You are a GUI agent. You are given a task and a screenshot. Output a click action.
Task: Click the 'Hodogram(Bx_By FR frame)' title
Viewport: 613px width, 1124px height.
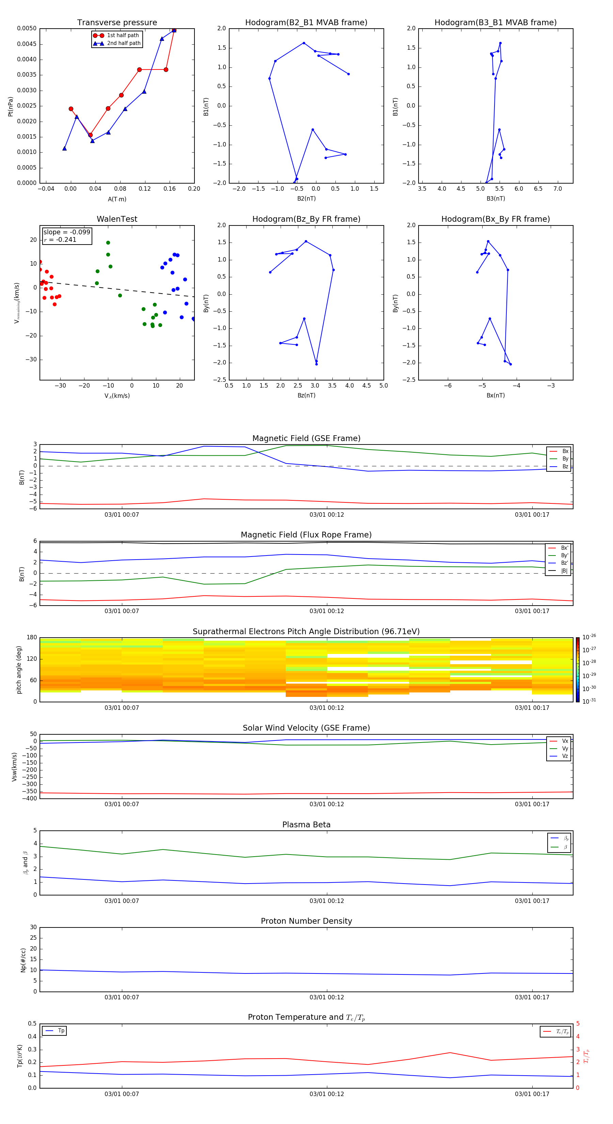click(496, 219)
